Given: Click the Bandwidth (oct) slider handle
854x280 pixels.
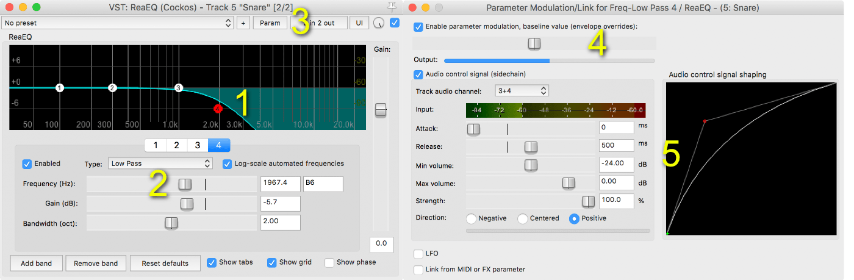Looking at the screenshot, I should [171, 223].
